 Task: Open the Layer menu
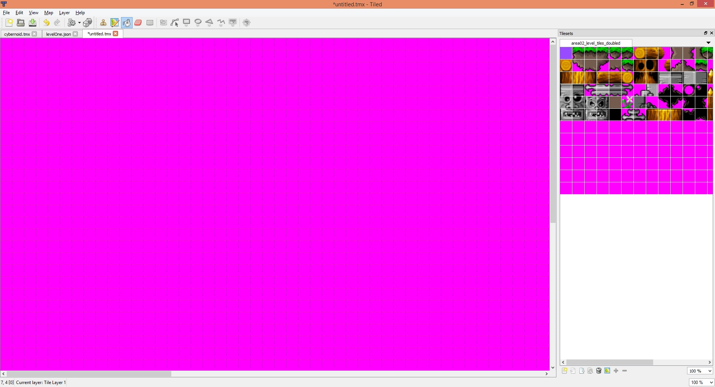pyautogui.click(x=64, y=13)
